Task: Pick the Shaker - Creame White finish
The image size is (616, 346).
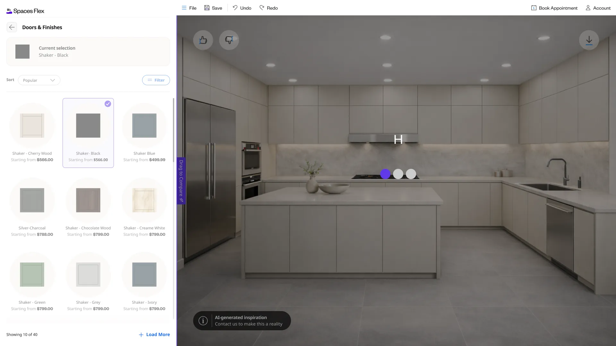Action: point(144,200)
